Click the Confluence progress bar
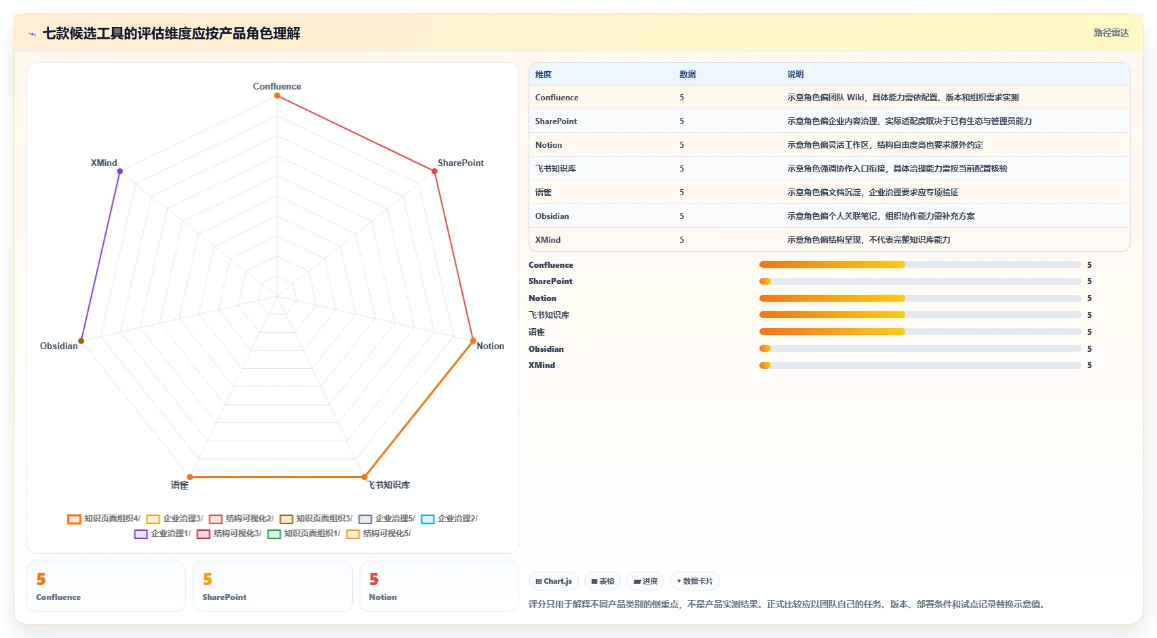 (x=920, y=264)
